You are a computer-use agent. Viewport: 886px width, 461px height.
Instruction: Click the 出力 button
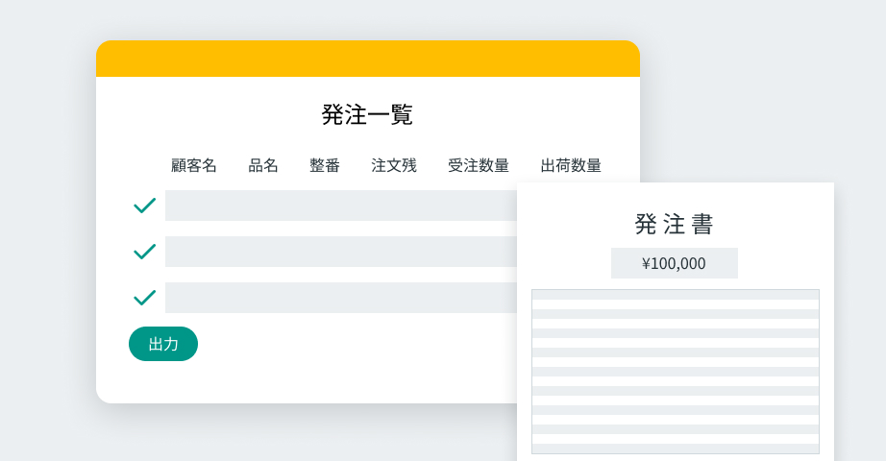tap(163, 344)
